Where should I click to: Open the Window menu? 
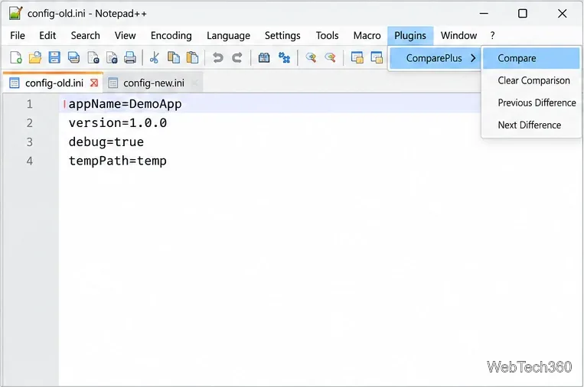point(458,35)
